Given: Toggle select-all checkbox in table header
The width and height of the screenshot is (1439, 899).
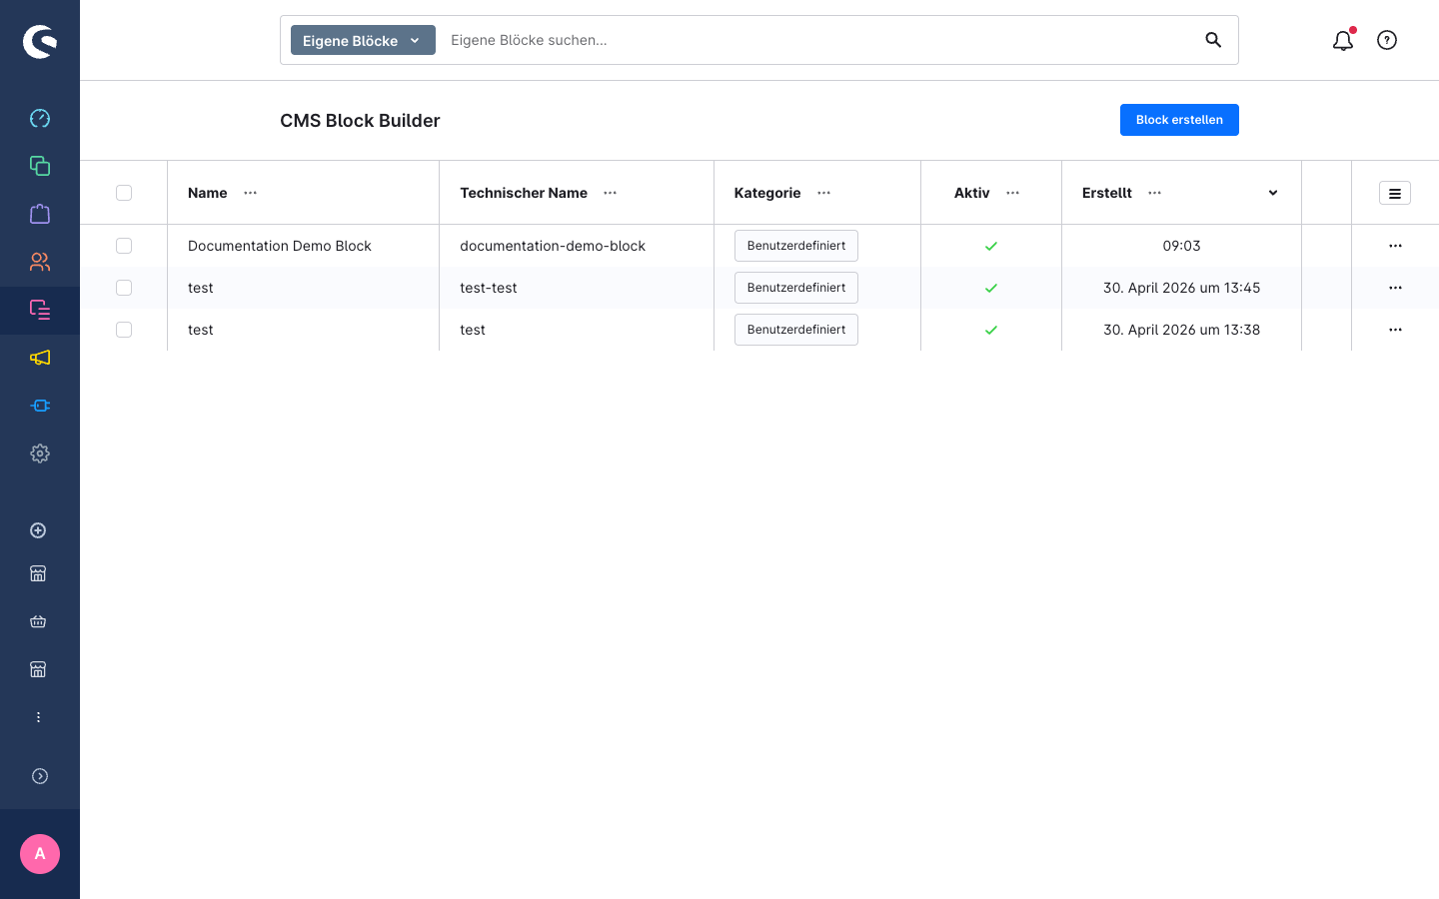Looking at the screenshot, I should [124, 193].
